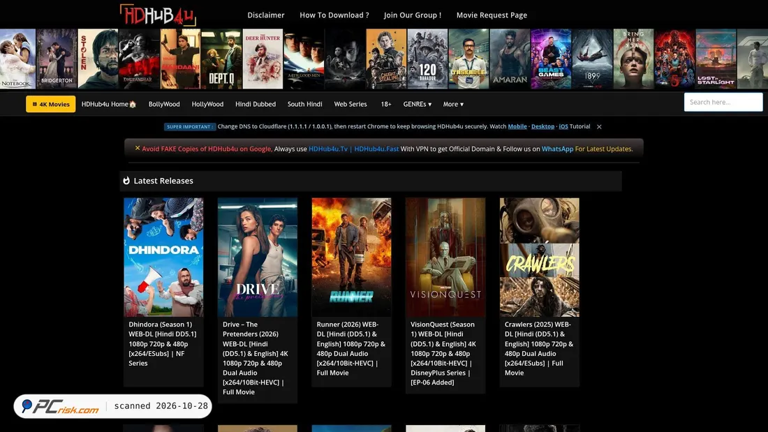The image size is (768, 432).
Task: Follow the HDHub4u.Fast domain link
Action: [x=376, y=149]
